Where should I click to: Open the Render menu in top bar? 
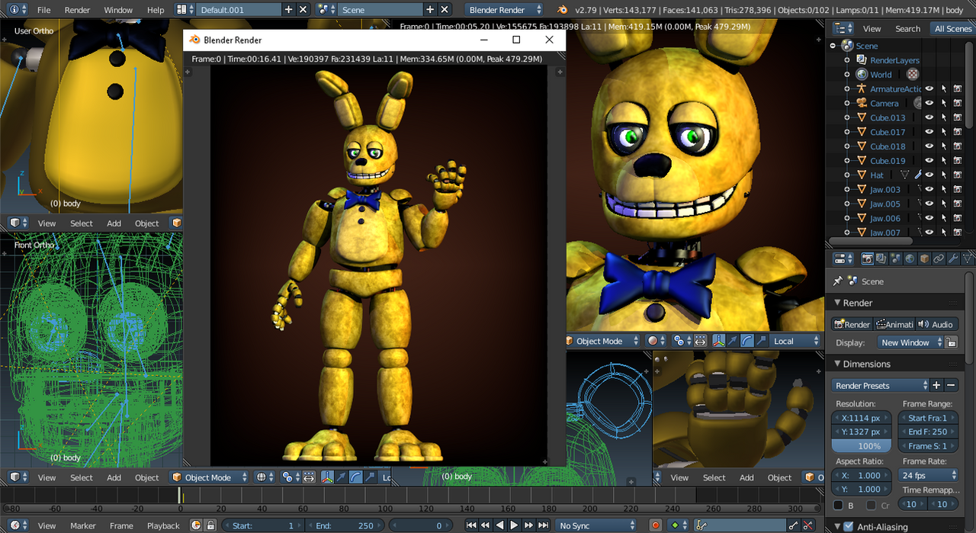point(77,10)
